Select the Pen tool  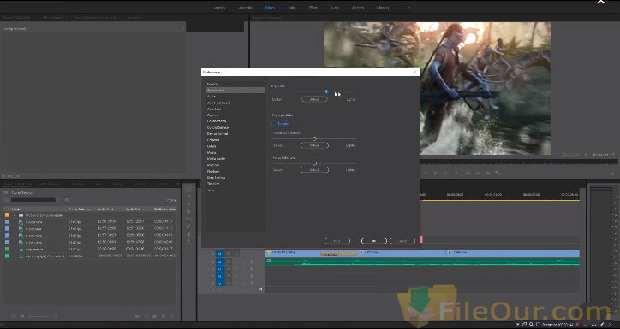click(x=188, y=226)
